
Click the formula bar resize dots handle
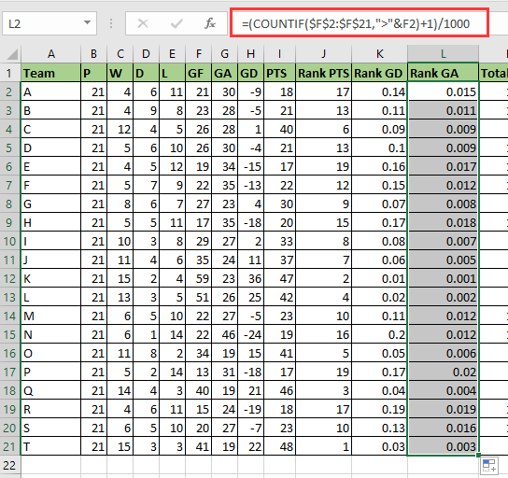(111, 23)
